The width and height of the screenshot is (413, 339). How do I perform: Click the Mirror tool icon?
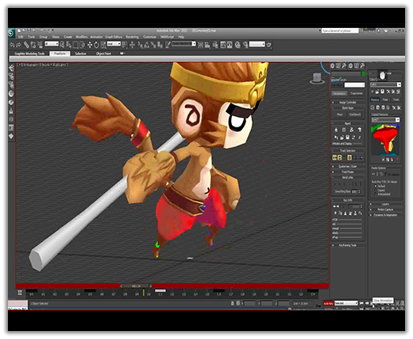(x=200, y=45)
